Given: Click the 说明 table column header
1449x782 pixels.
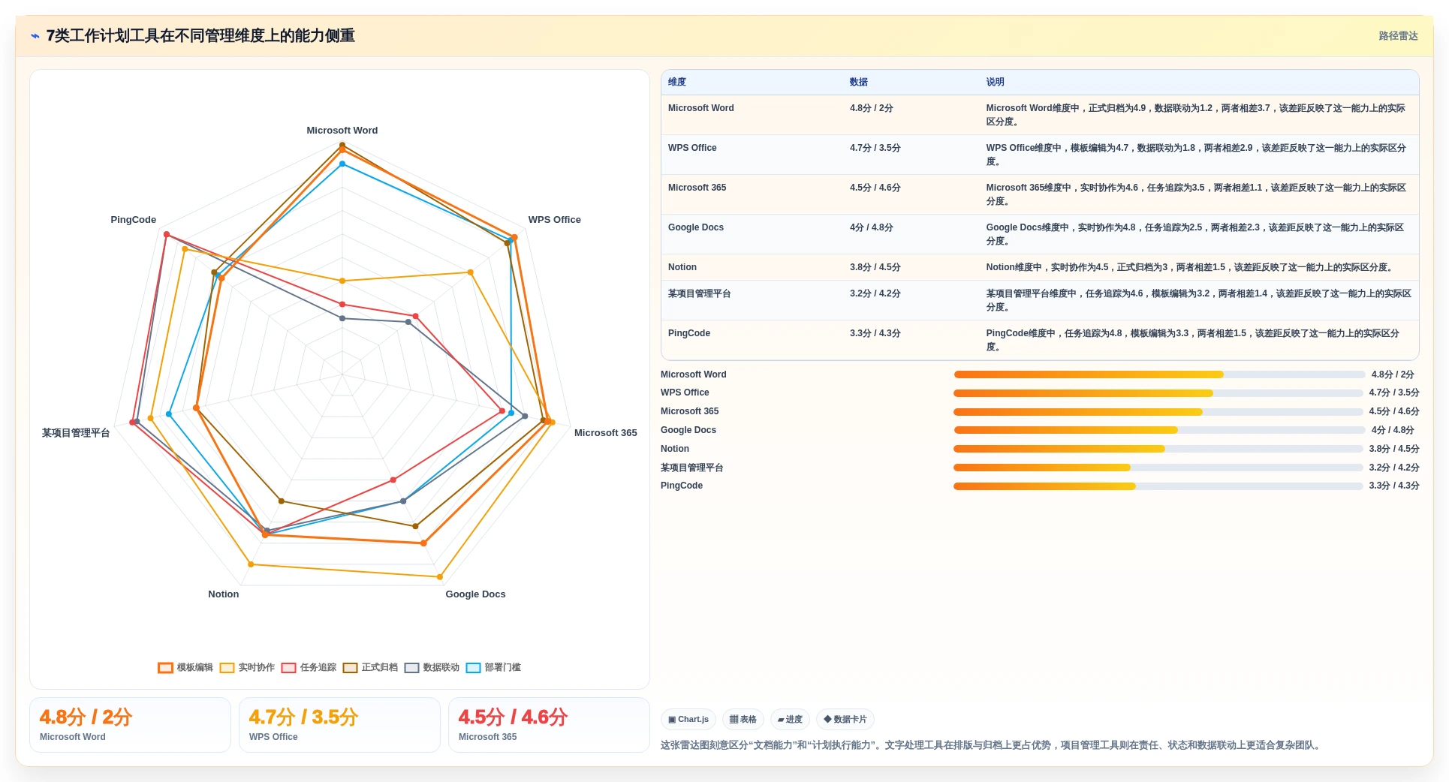Looking at the screenshot, I should [995, 82].
